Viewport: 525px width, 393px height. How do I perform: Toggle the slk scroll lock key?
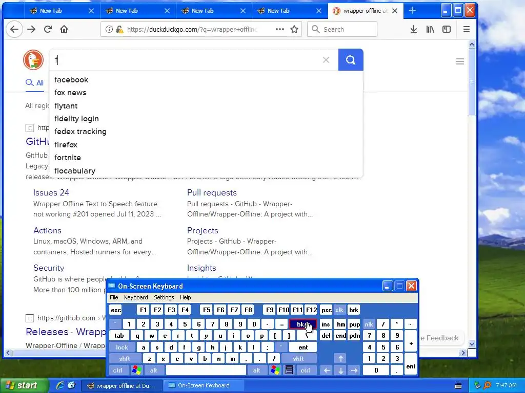tap(339, 310)
